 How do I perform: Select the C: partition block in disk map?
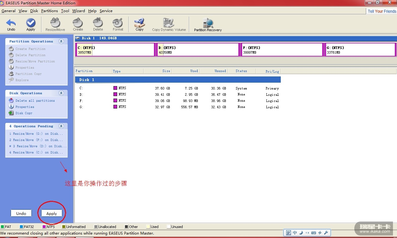(115, 50)
